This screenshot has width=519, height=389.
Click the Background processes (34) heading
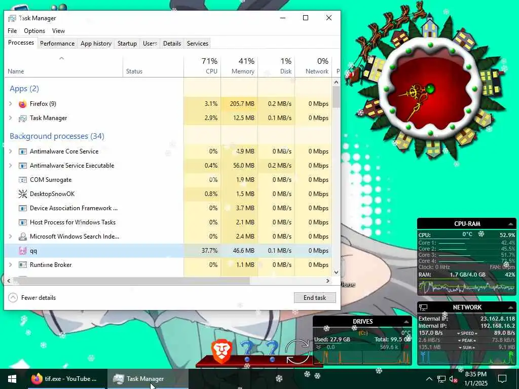(x=57, y=136)
